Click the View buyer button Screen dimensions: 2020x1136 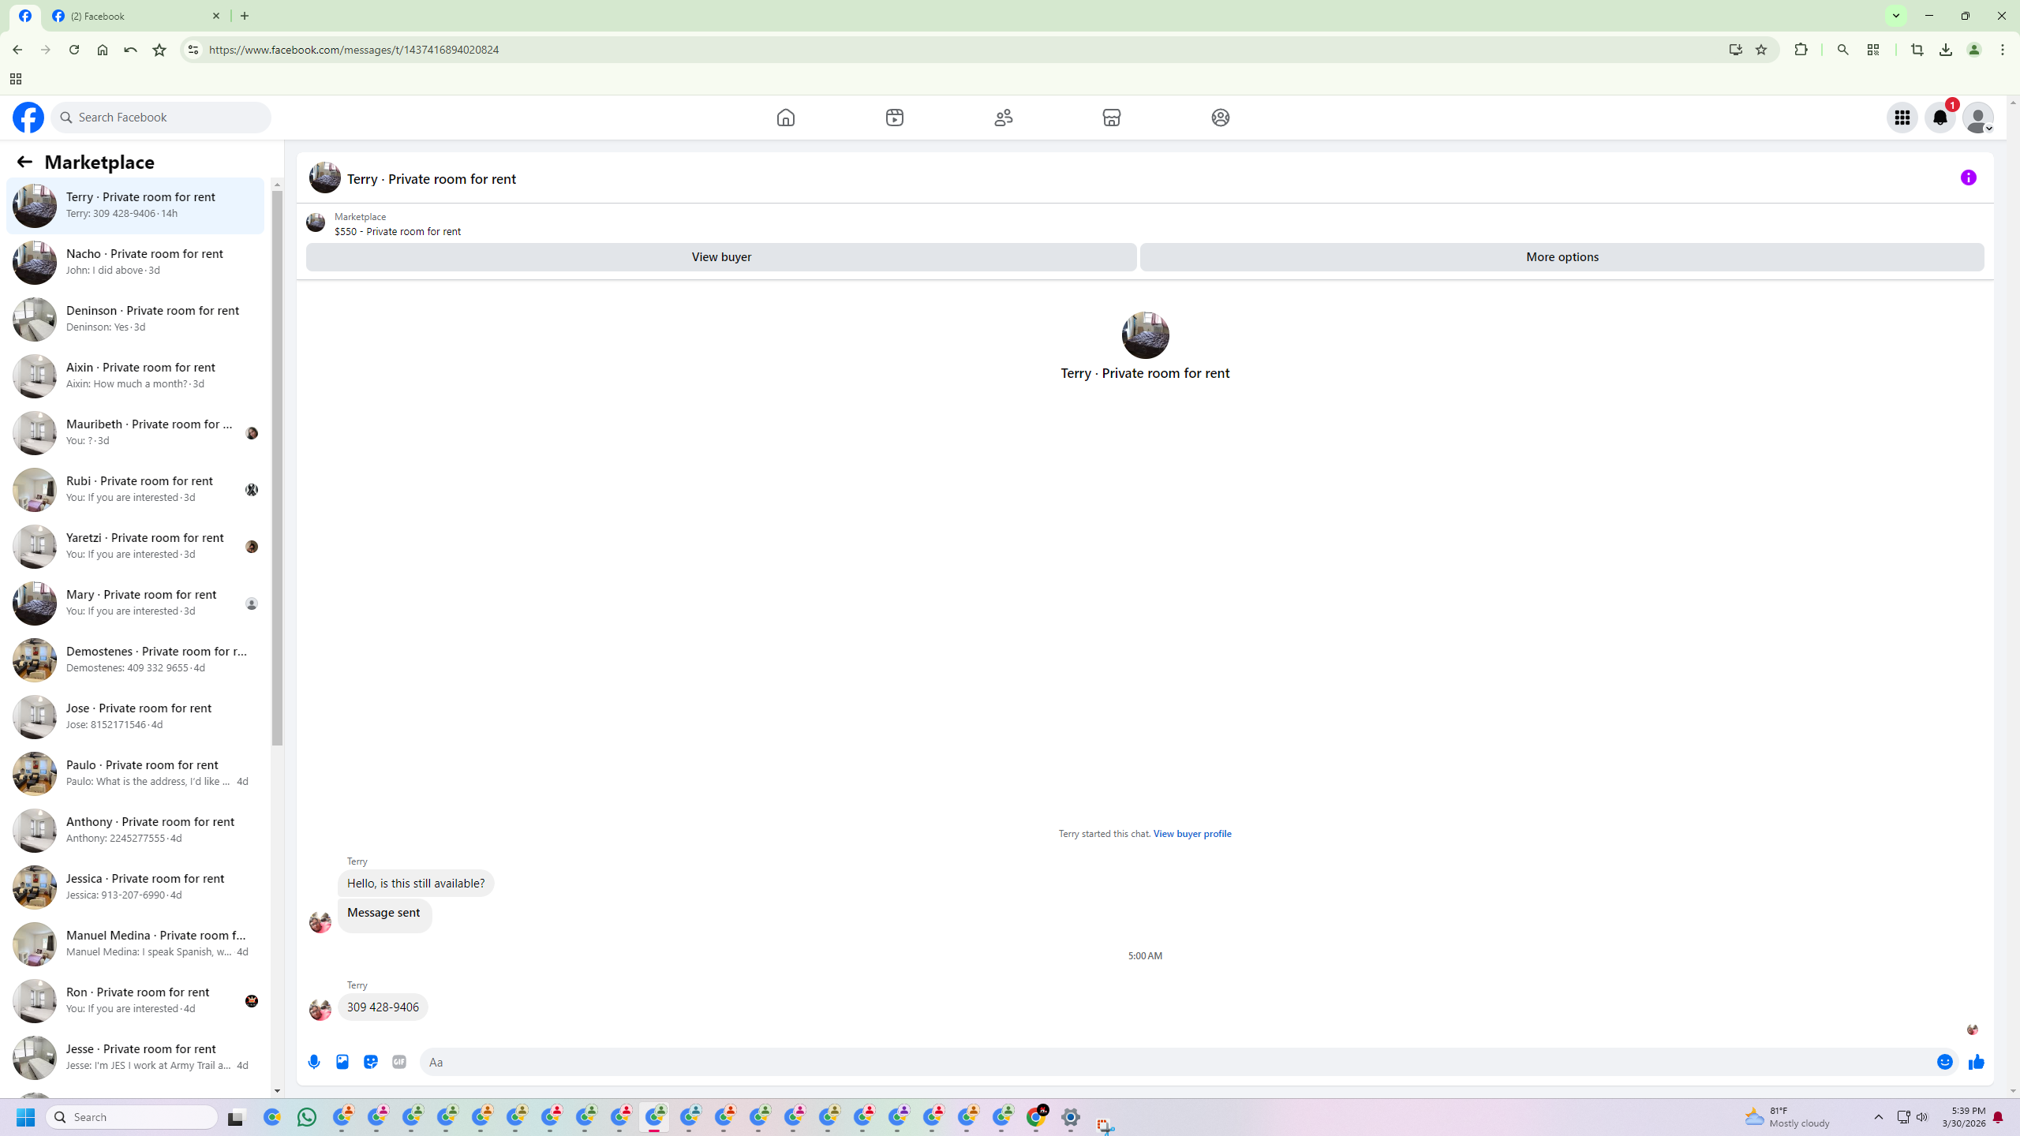click(x=720, y=257)
